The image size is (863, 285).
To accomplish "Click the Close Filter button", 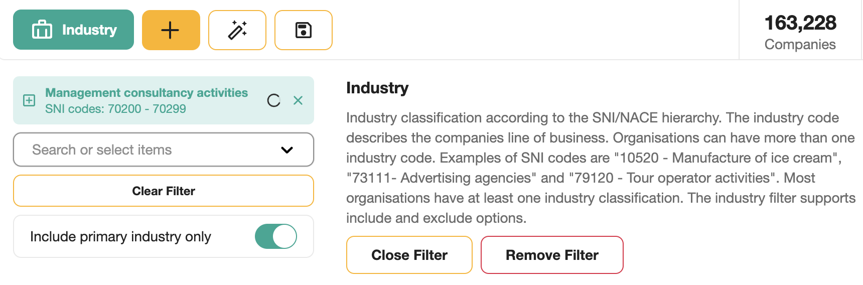I will pyautogui.click(x=409, y=255).
